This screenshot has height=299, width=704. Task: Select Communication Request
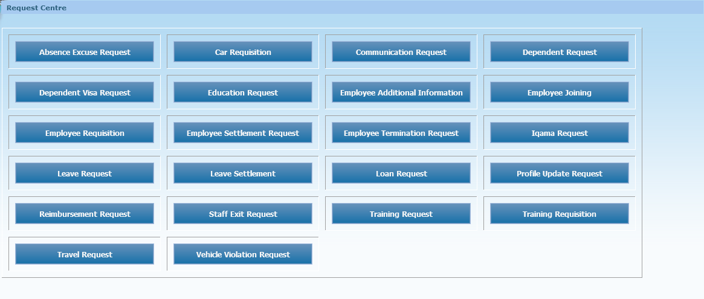click(x=401, y=52)
